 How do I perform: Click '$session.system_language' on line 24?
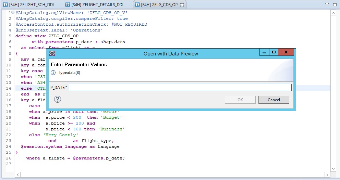click(54, 147)
